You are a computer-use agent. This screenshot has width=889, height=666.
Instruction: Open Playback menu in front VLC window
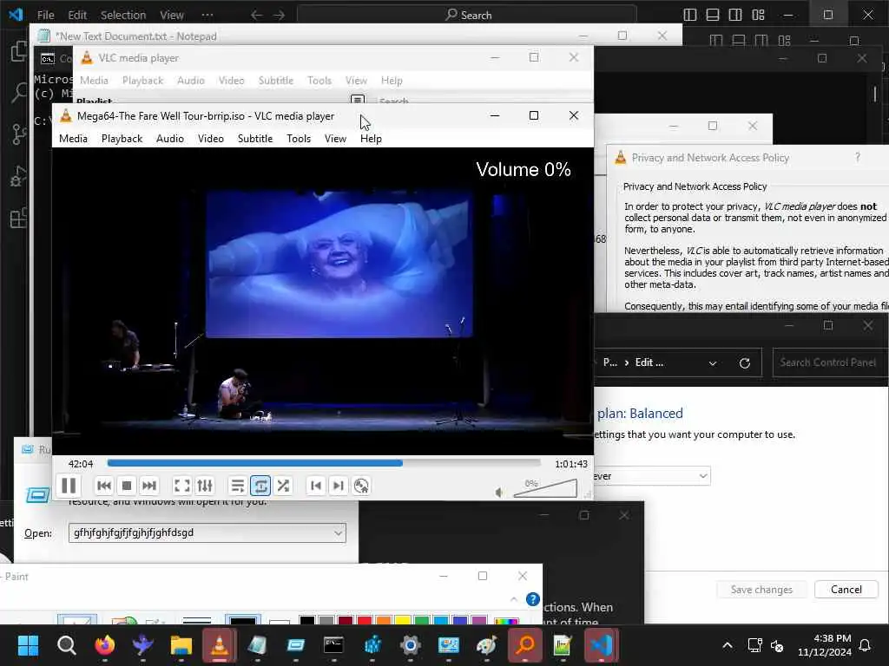click(122, 138)
